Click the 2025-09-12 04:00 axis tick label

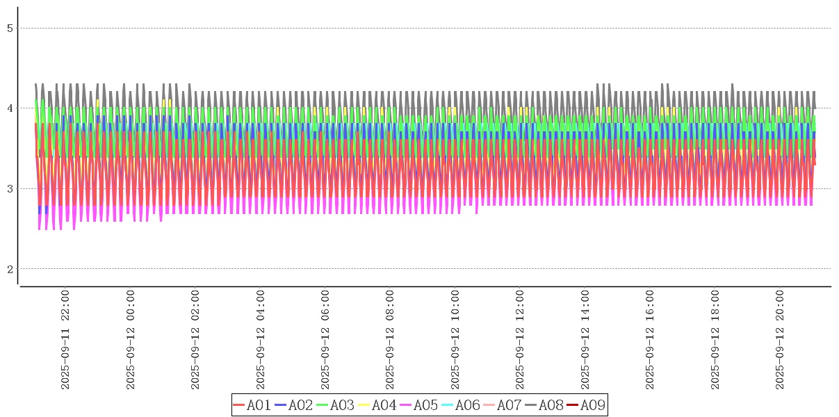[x=261, y=341]
